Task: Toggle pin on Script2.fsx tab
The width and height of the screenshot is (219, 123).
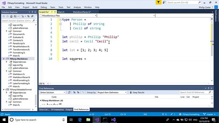Action: point(52,12)
